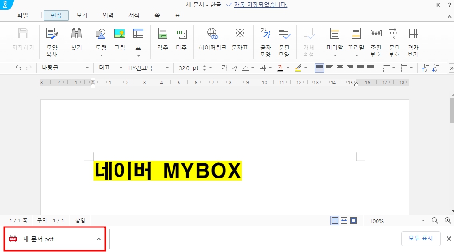Viewport: 454px width, 252px height.
Task: Toggle numbered list formatting
Action: (x=404, y=68)
